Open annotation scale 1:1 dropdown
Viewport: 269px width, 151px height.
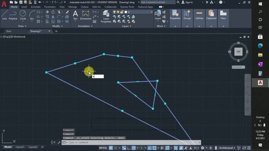click(196, 148)
